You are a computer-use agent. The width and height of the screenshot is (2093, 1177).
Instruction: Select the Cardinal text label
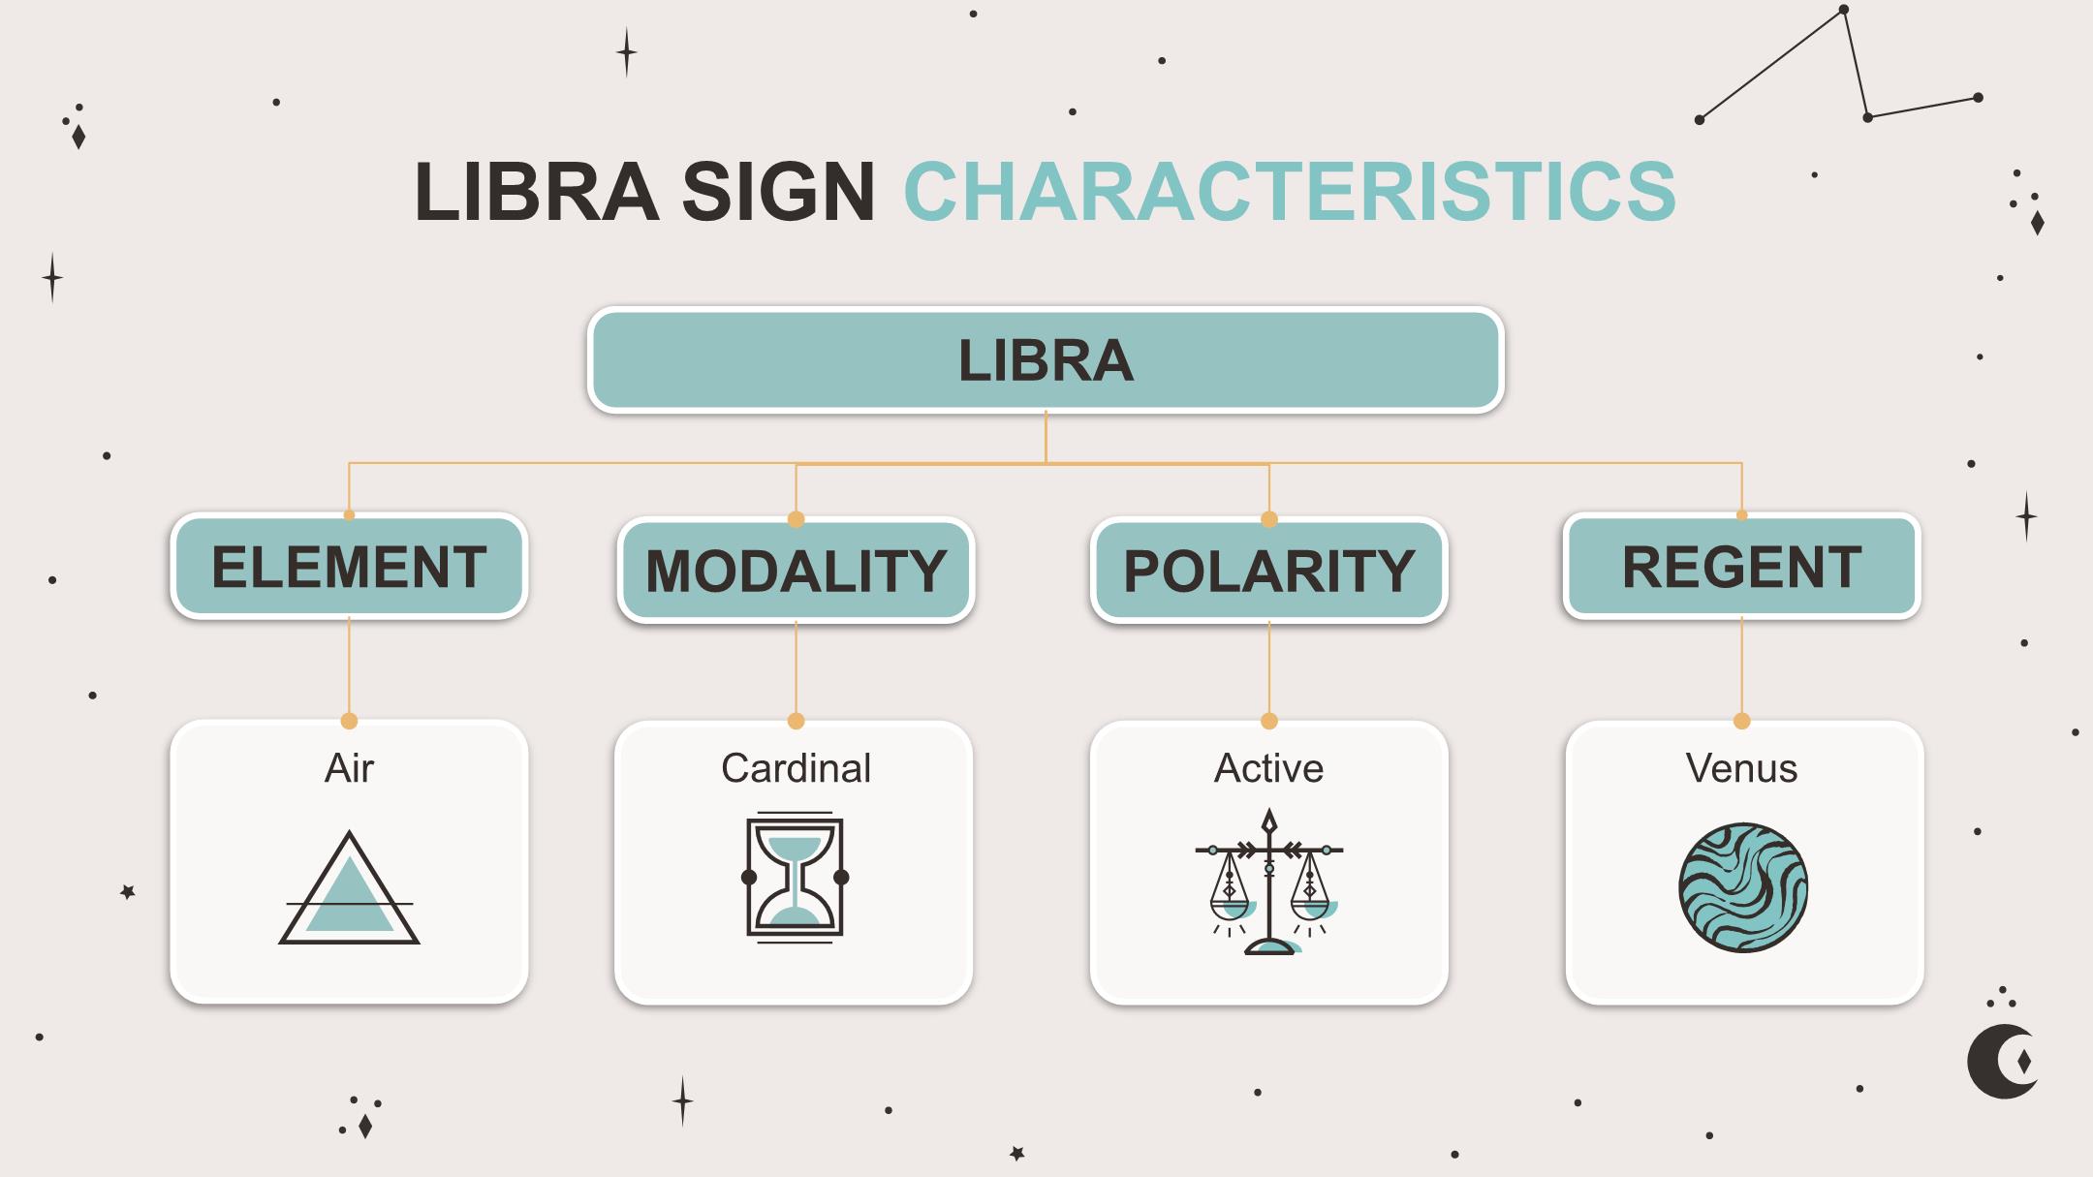click(796, 768)
